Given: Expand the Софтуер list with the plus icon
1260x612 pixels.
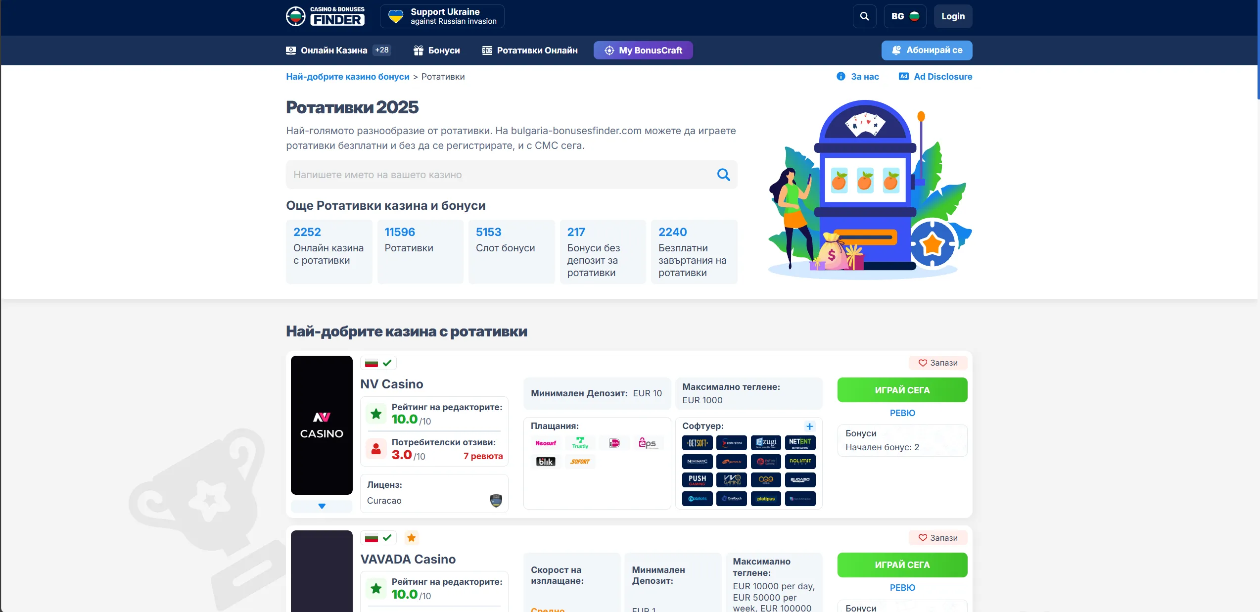Looking at the screenshot, I should click(x=809, y=426).
